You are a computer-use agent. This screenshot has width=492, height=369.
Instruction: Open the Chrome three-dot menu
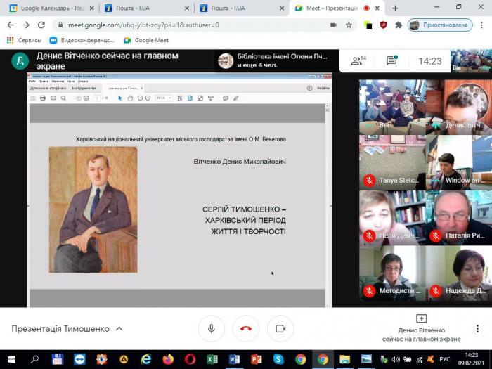(481, 25)
